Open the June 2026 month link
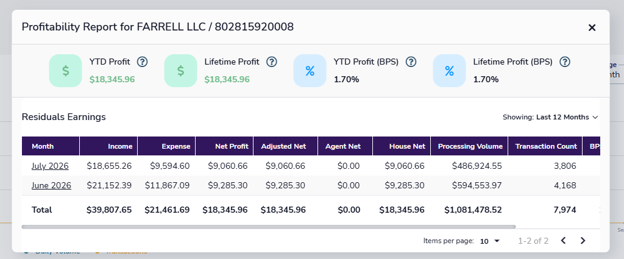Viewport: 624px width, 259px height. (51, 185)
